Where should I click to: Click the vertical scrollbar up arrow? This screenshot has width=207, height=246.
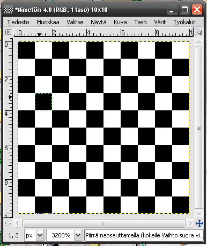pos(199,43)
